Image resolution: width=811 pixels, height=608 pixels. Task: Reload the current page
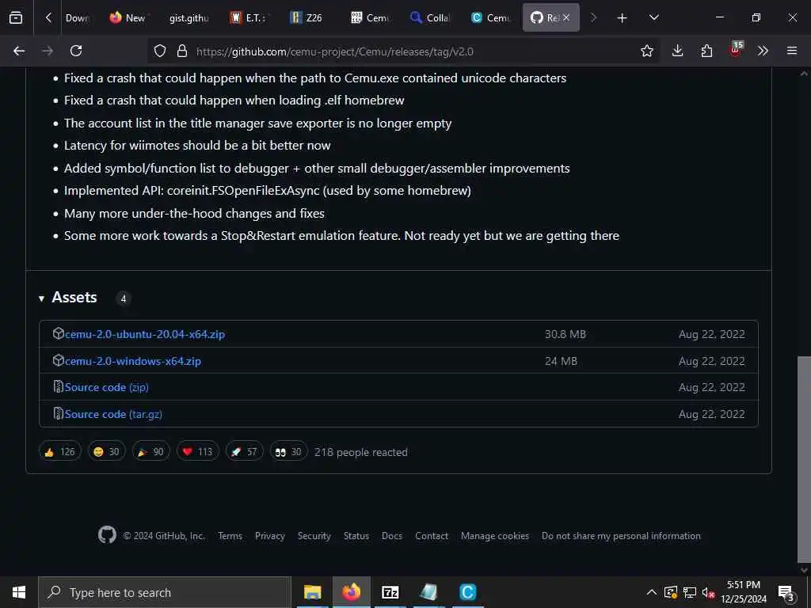(x=76, y=51)
